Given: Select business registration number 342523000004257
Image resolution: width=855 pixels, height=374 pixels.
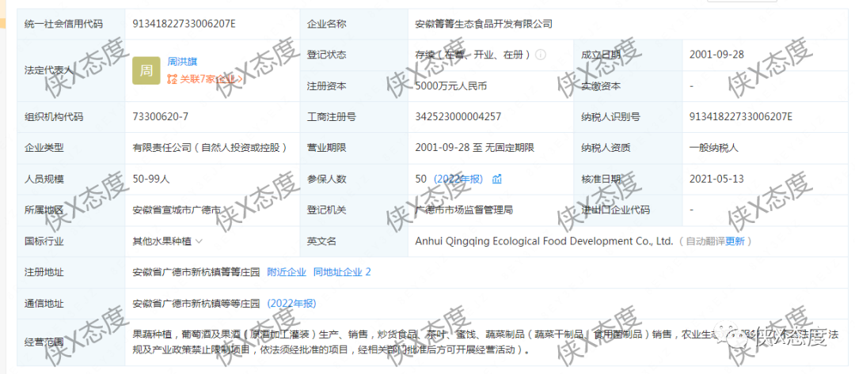Looking at the screenshot, I should tap(458, 116).
